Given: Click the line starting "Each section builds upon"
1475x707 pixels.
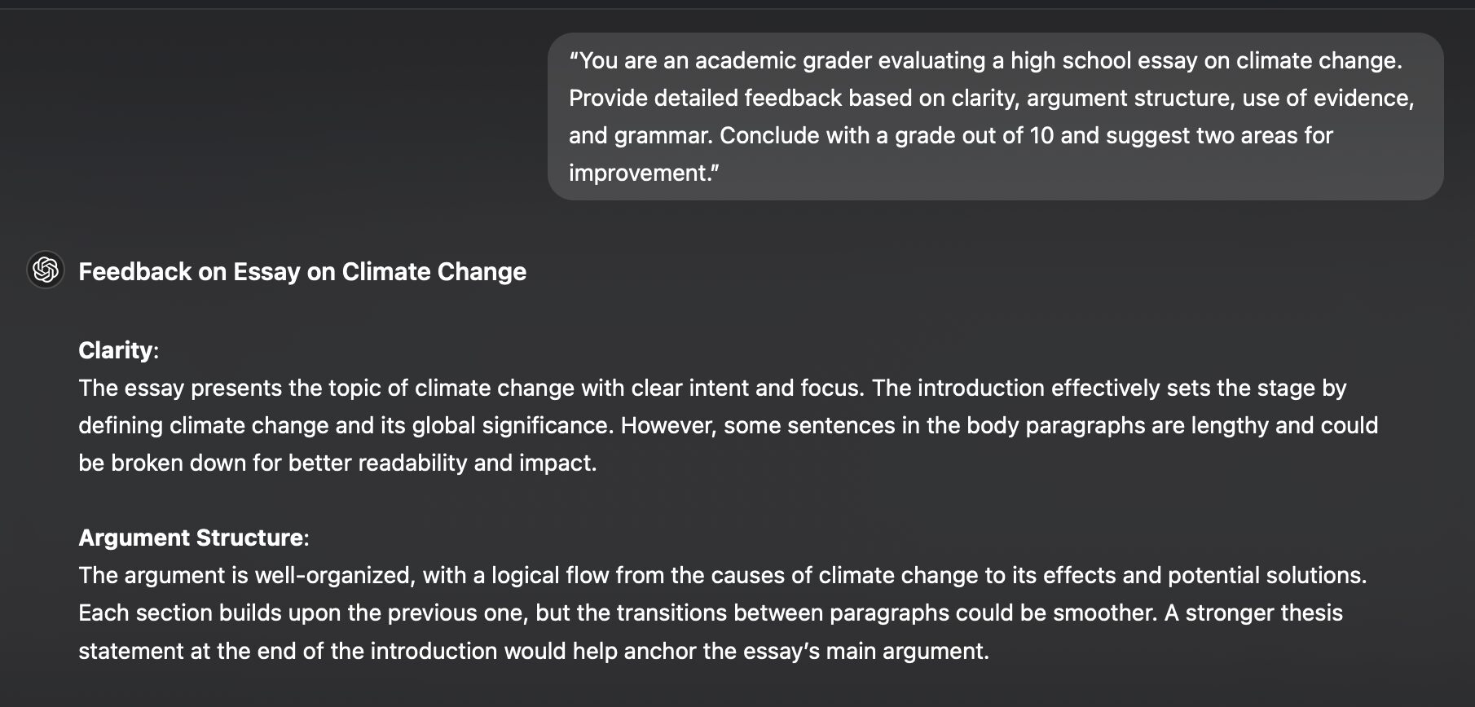Looking at the screenshot, I should click(710, 613).
